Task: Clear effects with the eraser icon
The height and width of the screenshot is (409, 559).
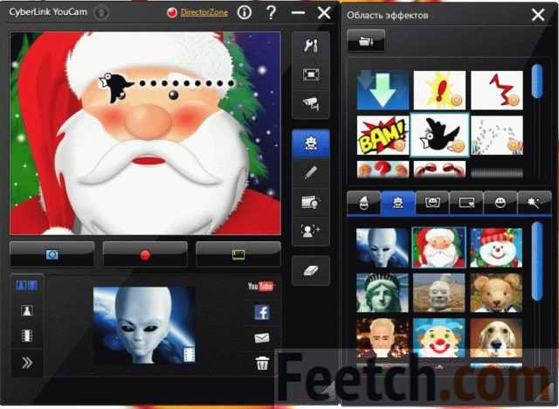Action: [311, 270]
